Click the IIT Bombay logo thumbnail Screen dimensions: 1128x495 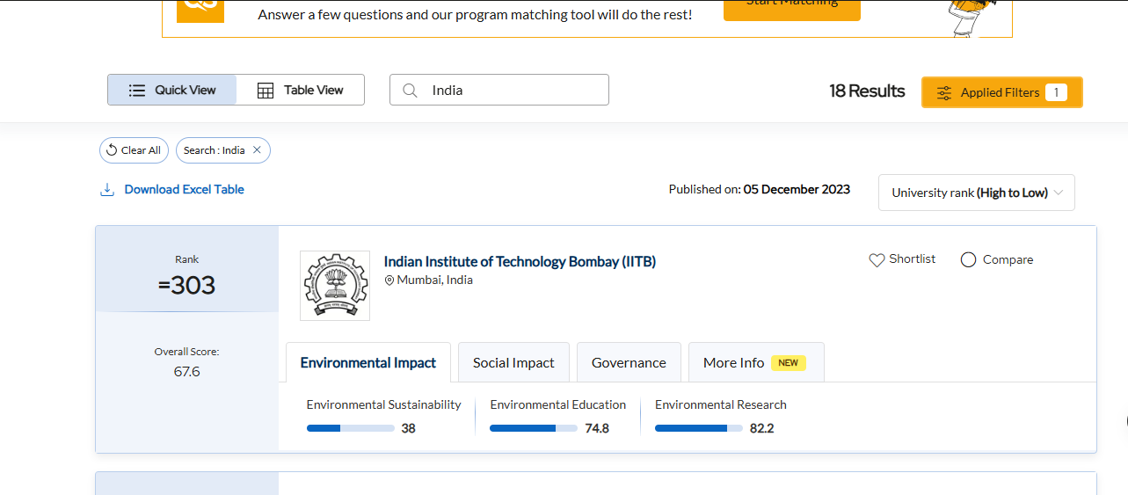(x=335, y=286)
